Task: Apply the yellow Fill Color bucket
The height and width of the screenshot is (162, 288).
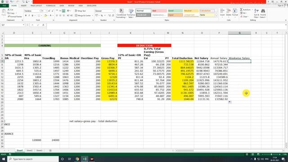Action: 45,16
